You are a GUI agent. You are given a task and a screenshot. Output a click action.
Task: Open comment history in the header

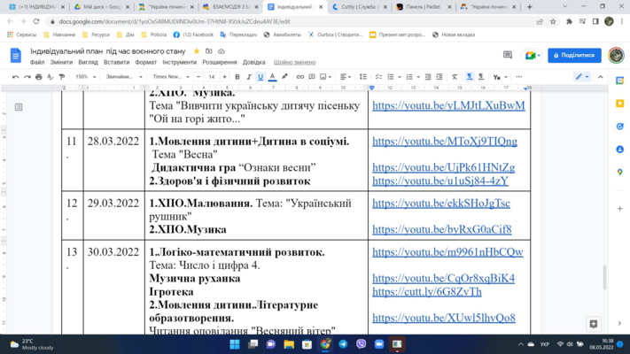tap(508, 55)
